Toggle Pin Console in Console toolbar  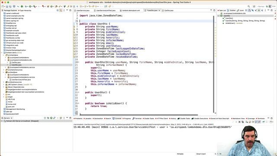[264, 122]
